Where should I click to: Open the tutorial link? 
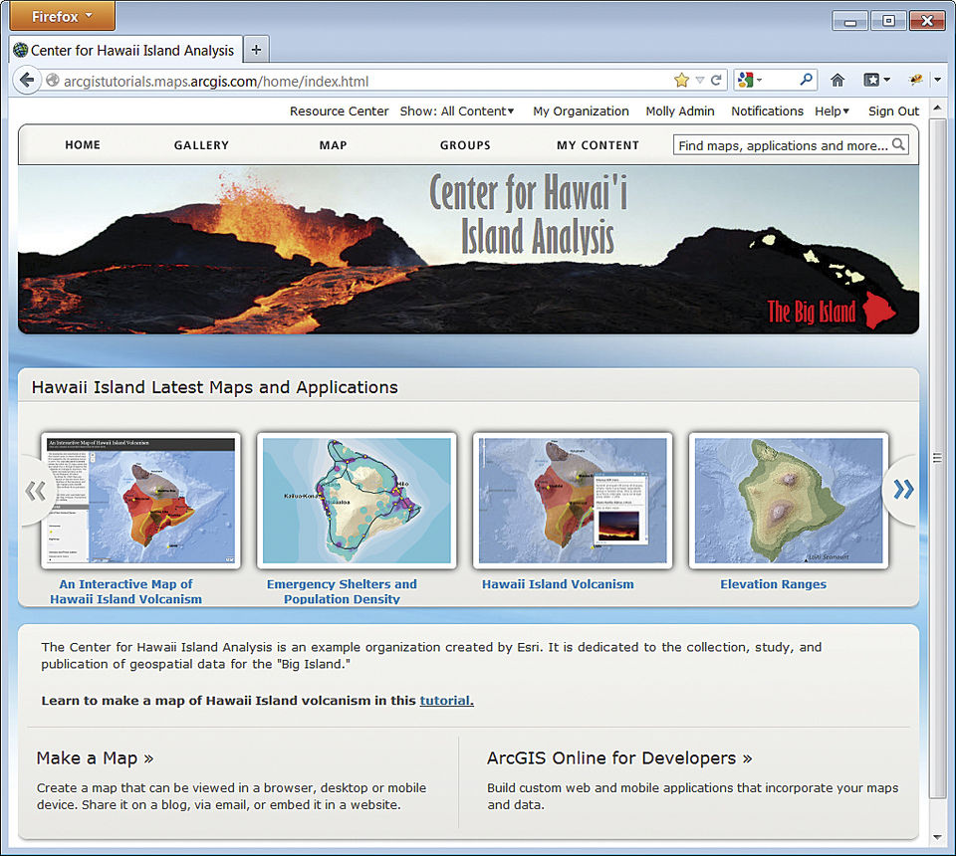pos(446,701)
